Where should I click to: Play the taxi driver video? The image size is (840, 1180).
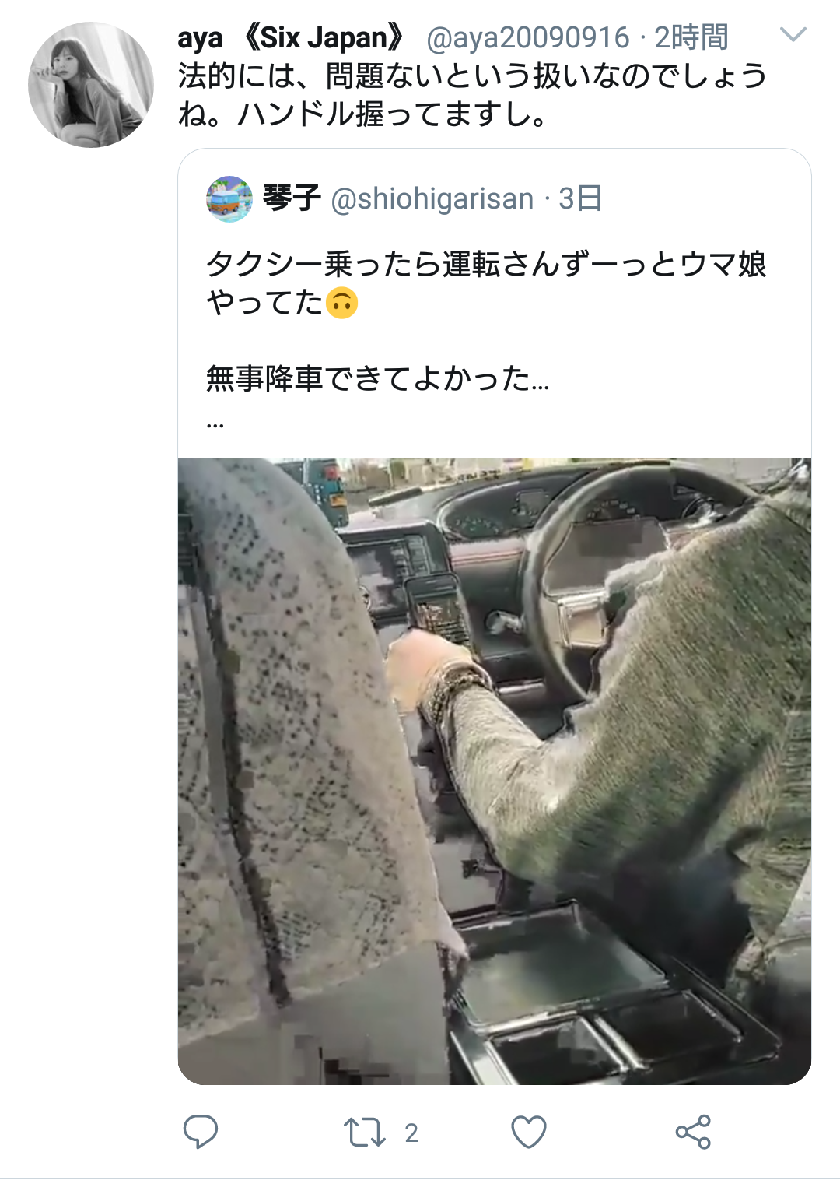click(495, 771)
